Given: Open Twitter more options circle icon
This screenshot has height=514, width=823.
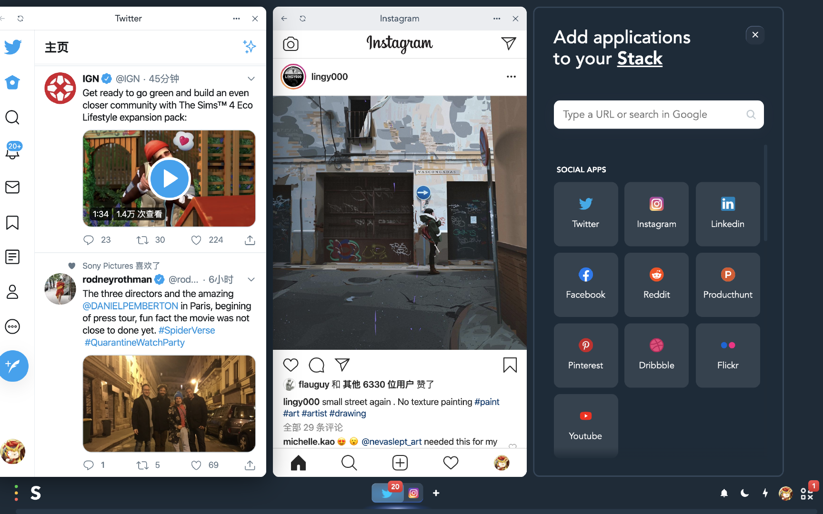Looking at the screenshot, I should pyautogui.click(x=12, y=326).
